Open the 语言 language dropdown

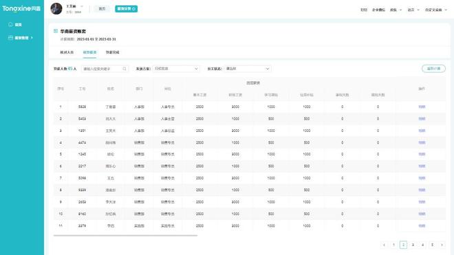[413, 10]
